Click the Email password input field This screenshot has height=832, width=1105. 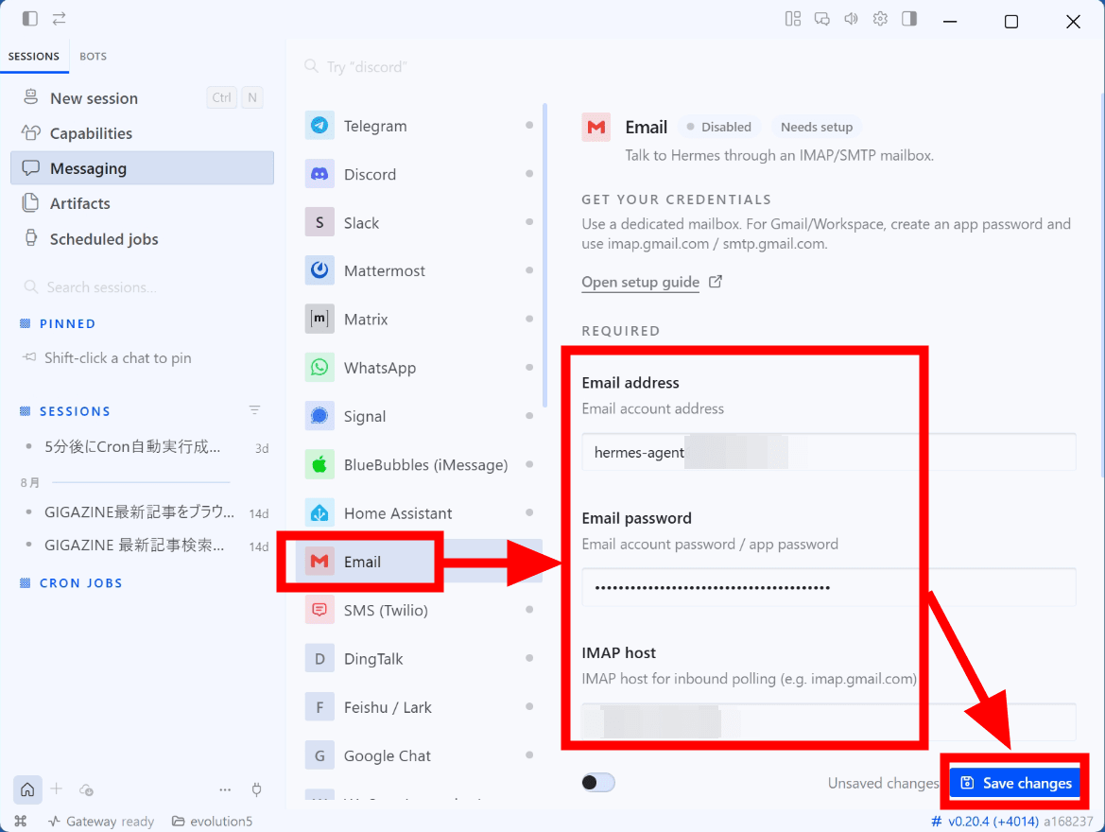coord(829,587)
